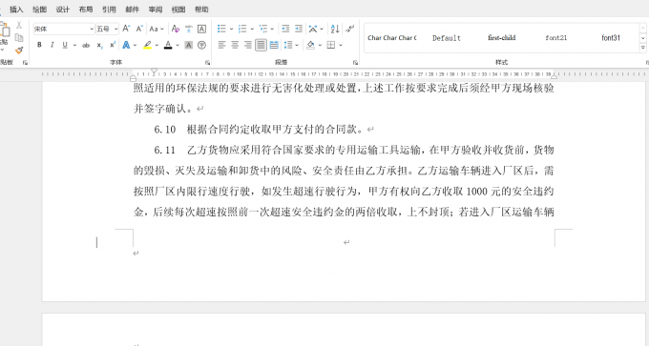The height and width of the screenshot is (346, 649).
Task: Open the Change Case Aa dropdown
Action: pyautogui.click(x=157, y=29)
